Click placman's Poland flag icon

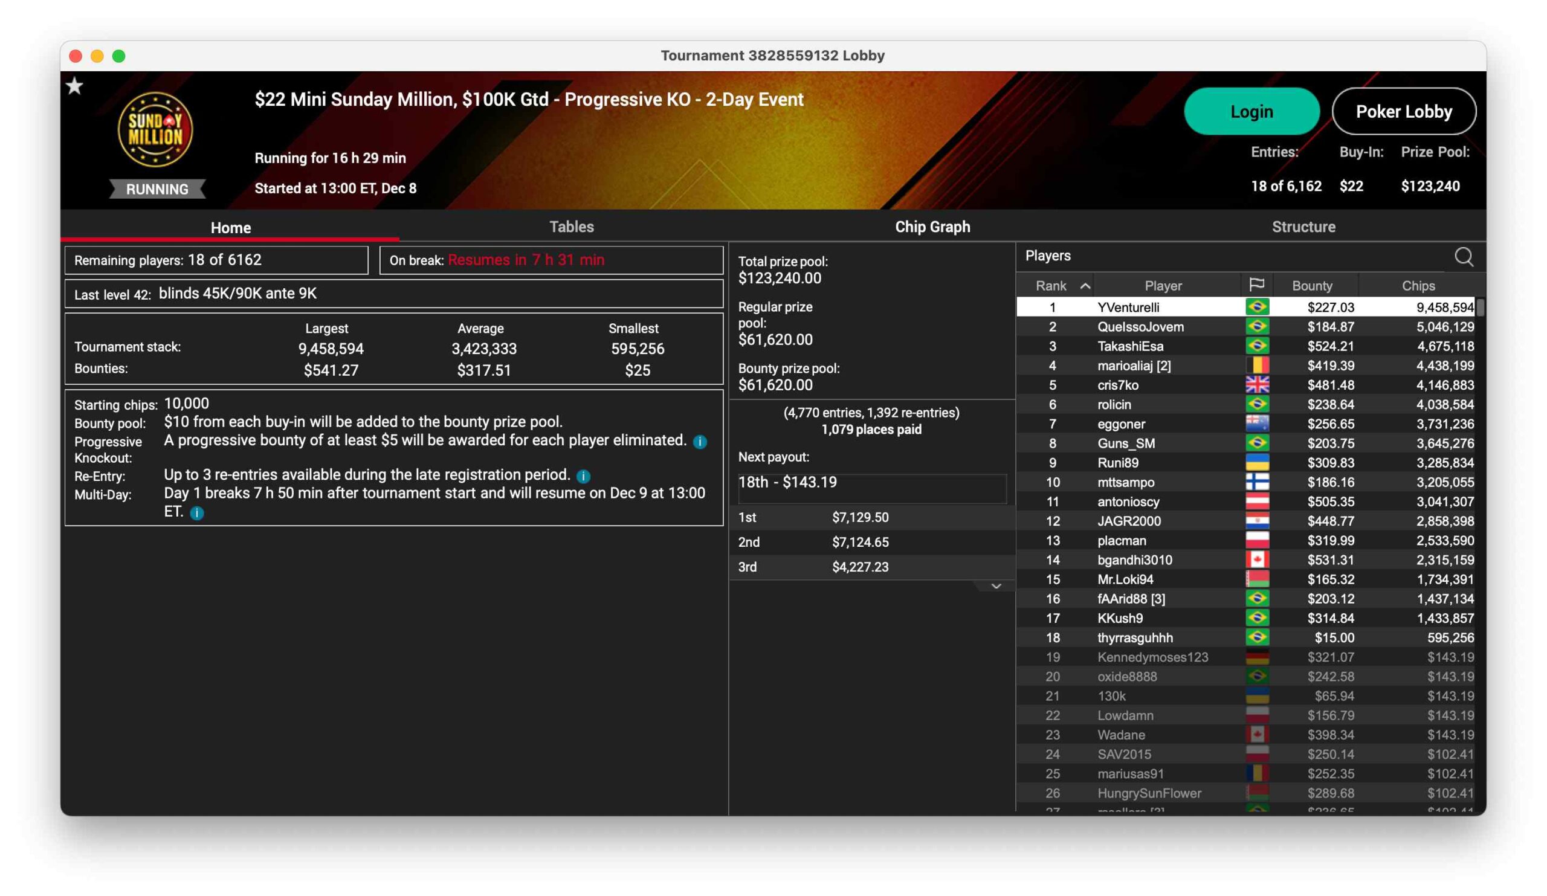(x=1258, y=540)
